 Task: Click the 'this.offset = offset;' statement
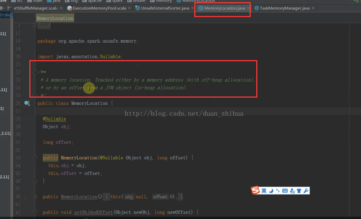pyautogui.click(x=75, y=173)
